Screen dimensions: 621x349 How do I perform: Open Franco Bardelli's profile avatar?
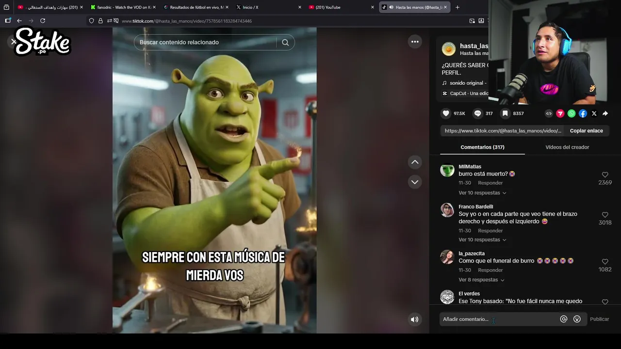pos(447,210)
